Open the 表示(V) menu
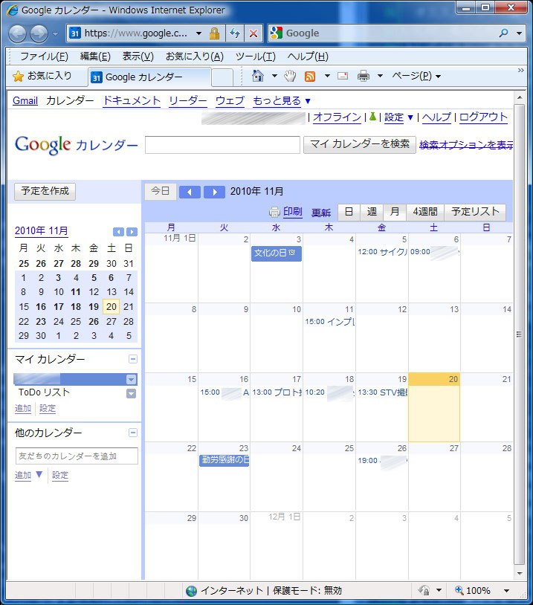This screenshot has height=605, width=533. point(138,56)
